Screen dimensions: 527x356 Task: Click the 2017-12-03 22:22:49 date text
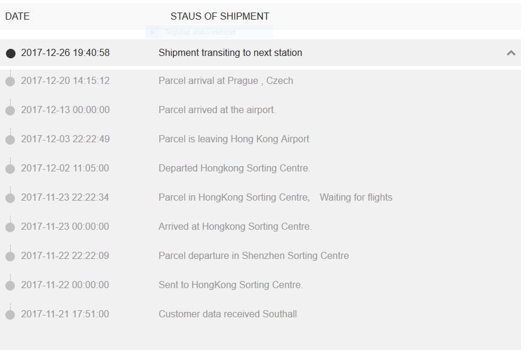[65, 139]
